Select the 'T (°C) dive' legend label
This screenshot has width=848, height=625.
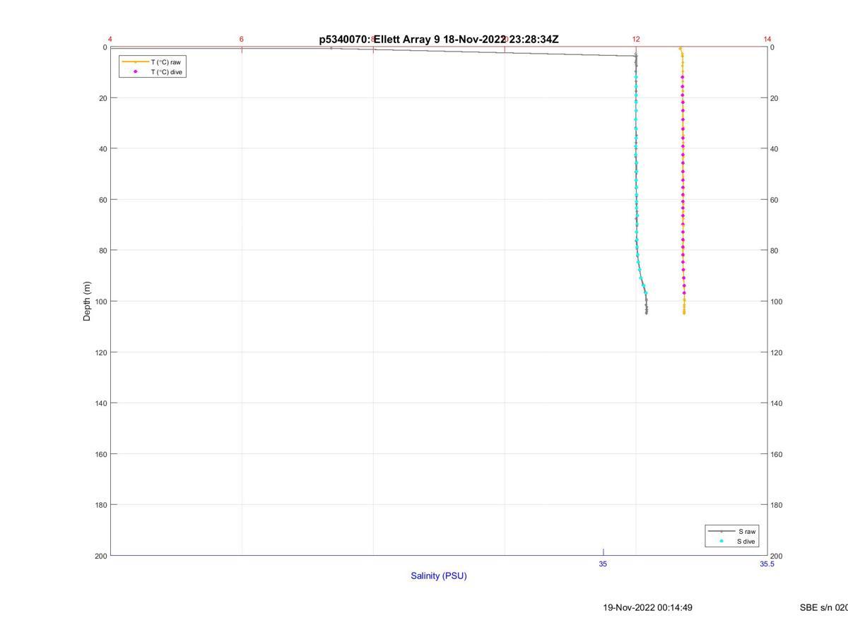click(167, 72)
